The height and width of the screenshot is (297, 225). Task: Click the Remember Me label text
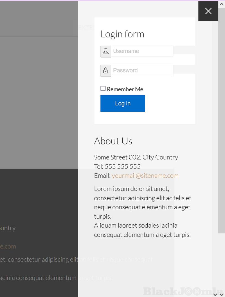click(125, 89)
